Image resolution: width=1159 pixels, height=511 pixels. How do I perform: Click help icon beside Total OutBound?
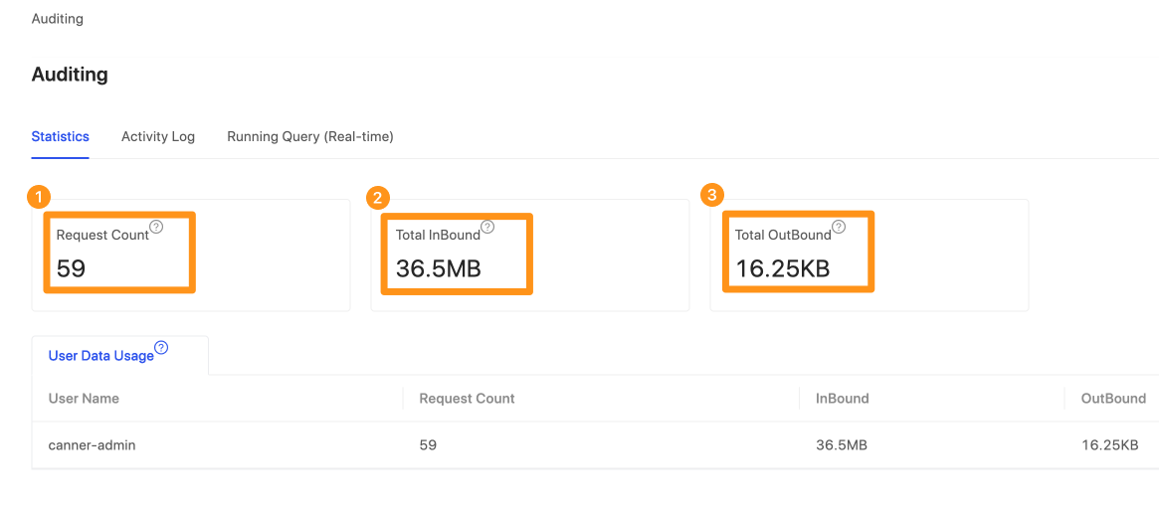coord(839,227)
